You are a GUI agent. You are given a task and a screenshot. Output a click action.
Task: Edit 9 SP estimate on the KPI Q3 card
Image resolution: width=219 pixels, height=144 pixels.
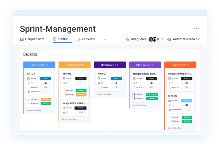45,87
